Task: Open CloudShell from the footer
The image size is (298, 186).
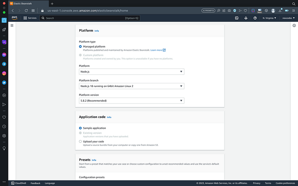Action: (x=19, y=183)
